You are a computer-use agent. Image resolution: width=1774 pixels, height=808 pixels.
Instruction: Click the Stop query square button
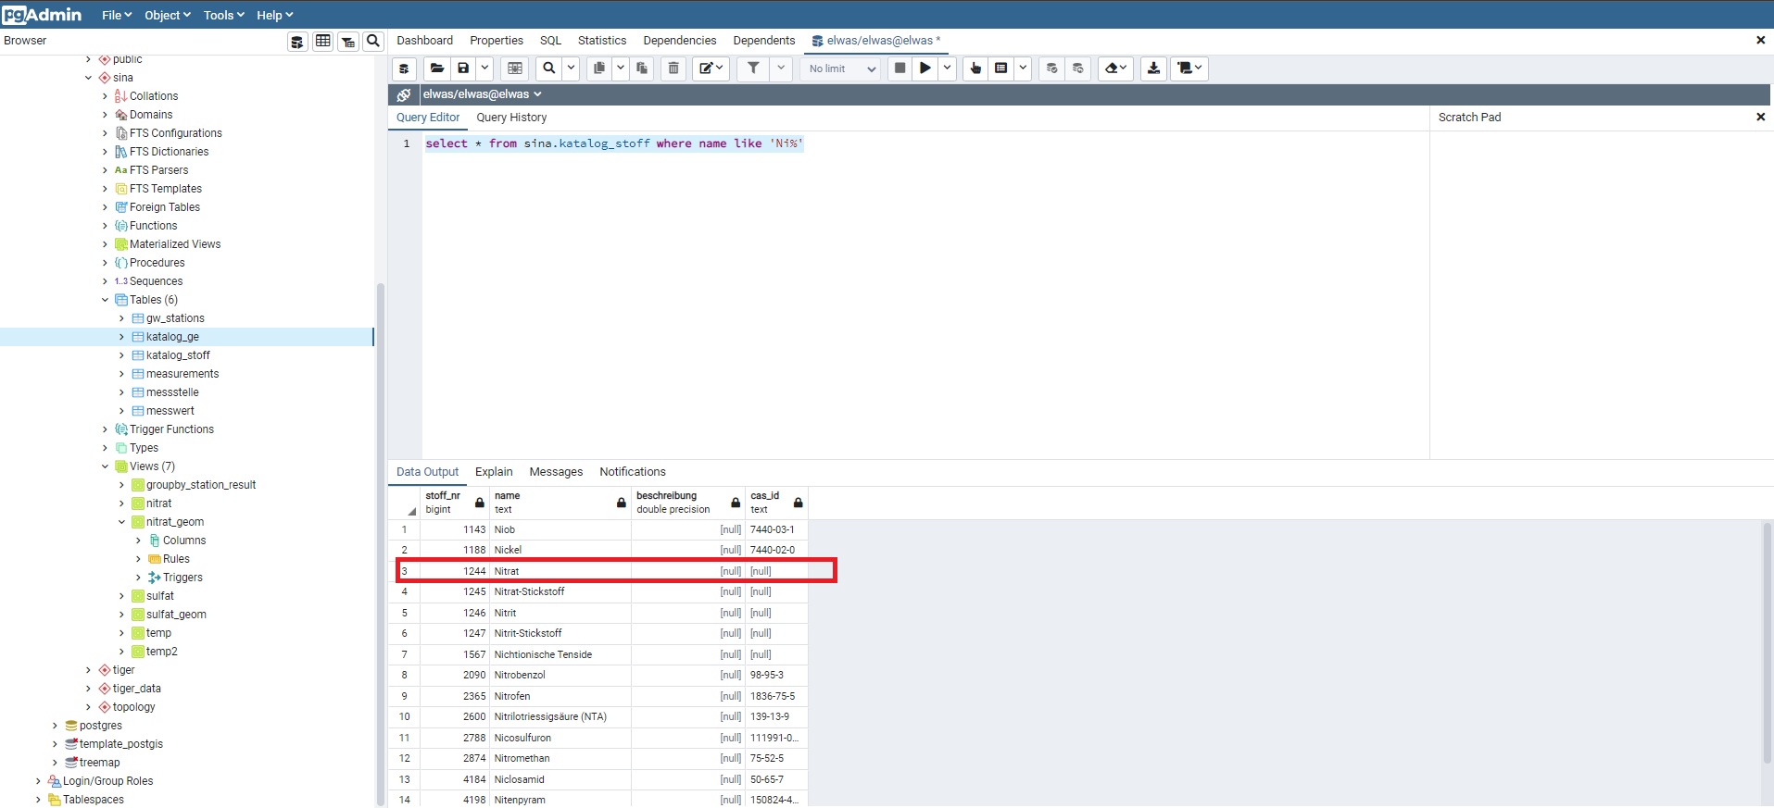(900, 68)
